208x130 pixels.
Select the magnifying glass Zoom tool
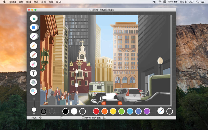33,91
